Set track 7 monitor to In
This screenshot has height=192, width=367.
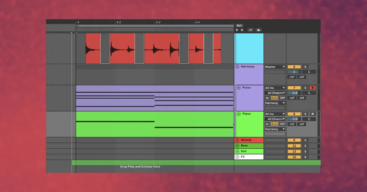[267, 98]
